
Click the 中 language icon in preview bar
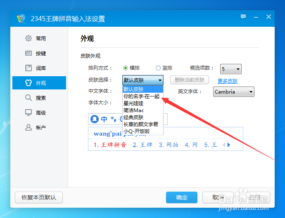[104, 119]
